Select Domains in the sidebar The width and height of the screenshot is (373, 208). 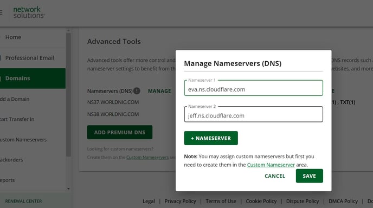(33, 79)
